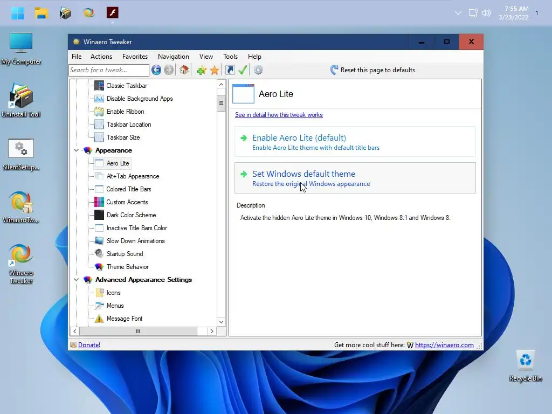Open https://winaero.com link

tap(444, 345)
